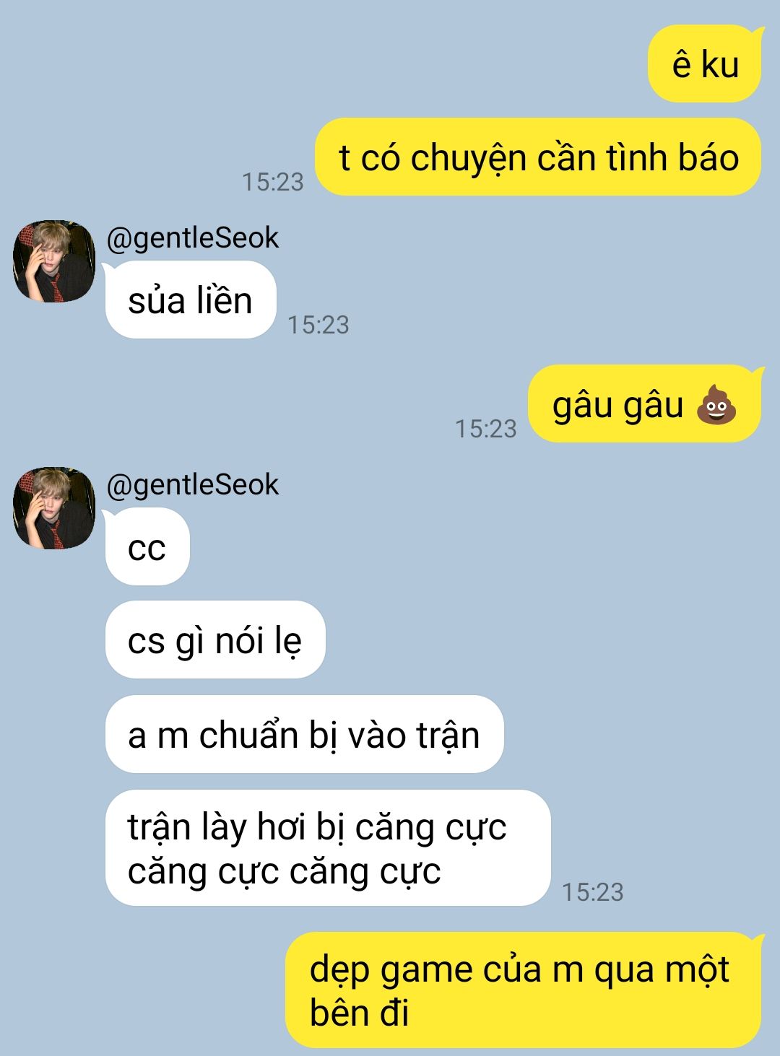Viewport: 780px width, 1056px height.
Task: Click the word 'game' in the last message
Action: pyautogui.click(x=426, y=971)
